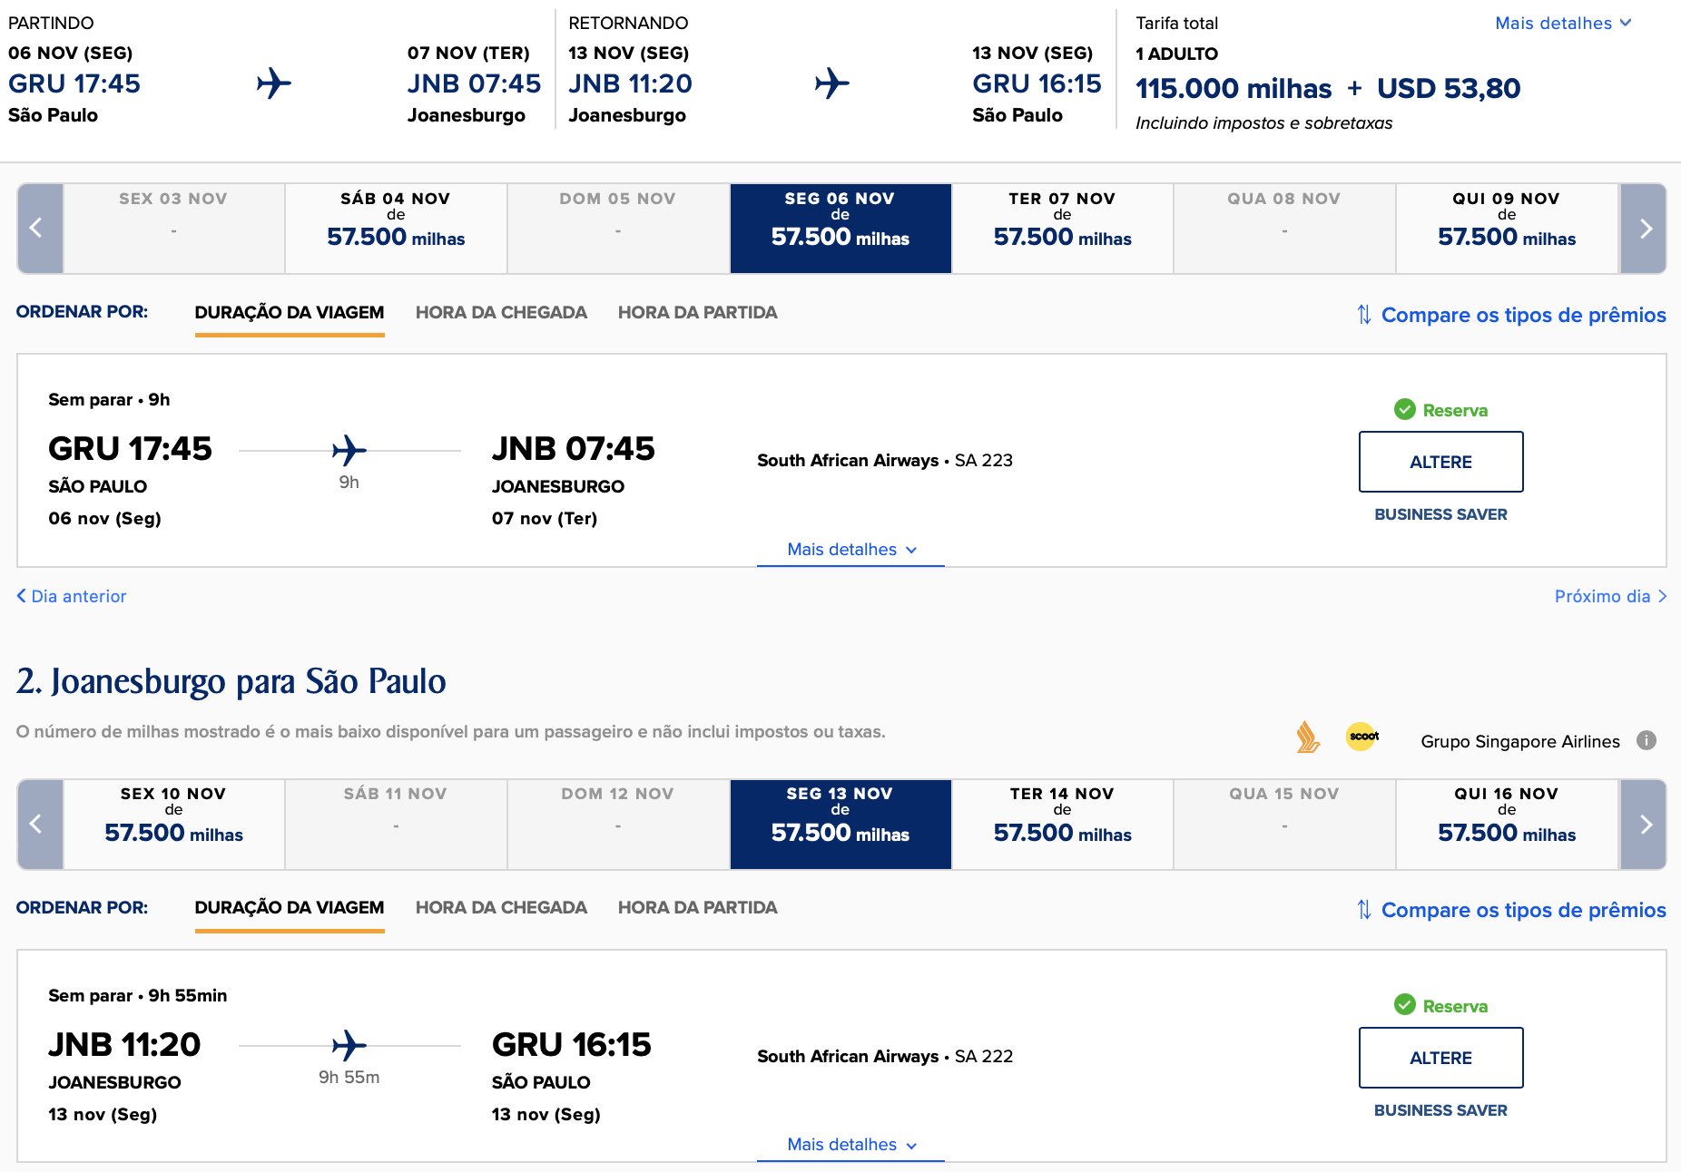The height and width of the screenshot is (1172, 1681).
Task: Go to Dia anterior link
Action: click(72, 596)
